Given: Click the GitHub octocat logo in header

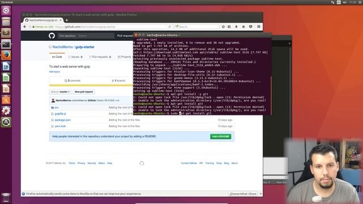Looking at the screenshot, I should (52, 36).
